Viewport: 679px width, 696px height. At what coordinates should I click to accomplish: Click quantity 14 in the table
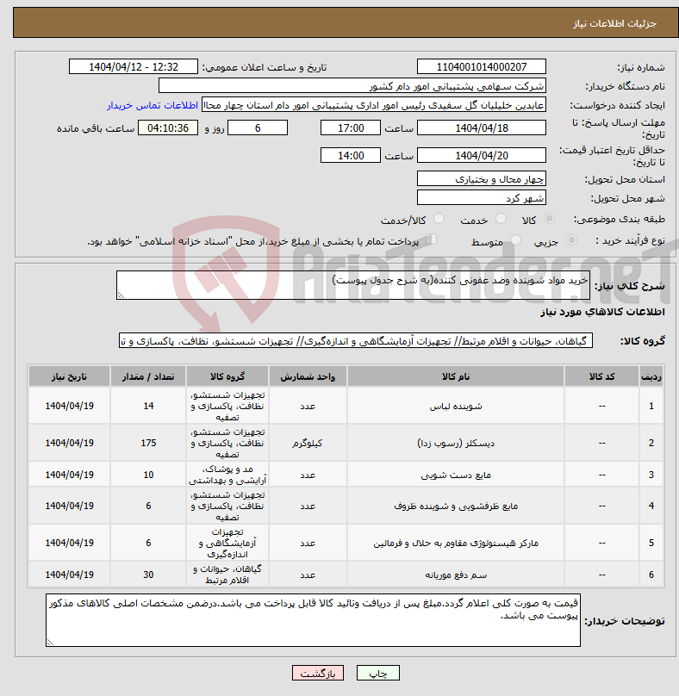148,407
